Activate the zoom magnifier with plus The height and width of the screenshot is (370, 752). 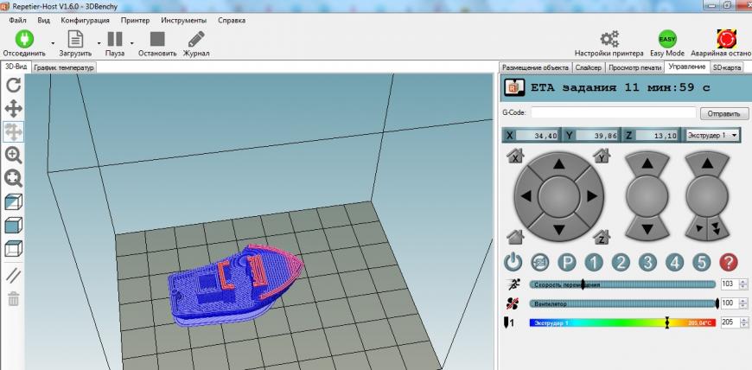click(x=14, y=155)
